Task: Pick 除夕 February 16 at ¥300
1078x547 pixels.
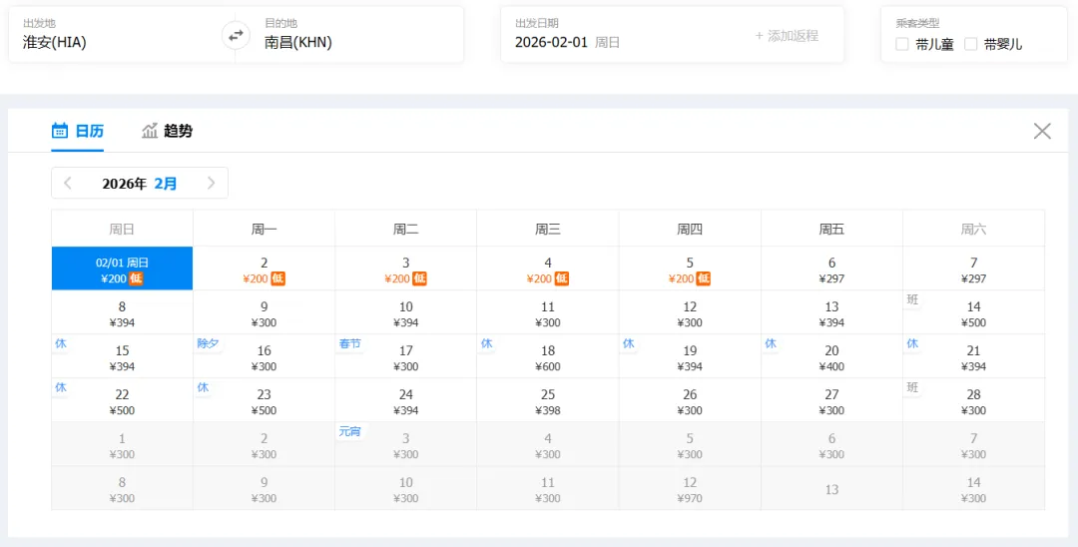Action: coord(264,356)
